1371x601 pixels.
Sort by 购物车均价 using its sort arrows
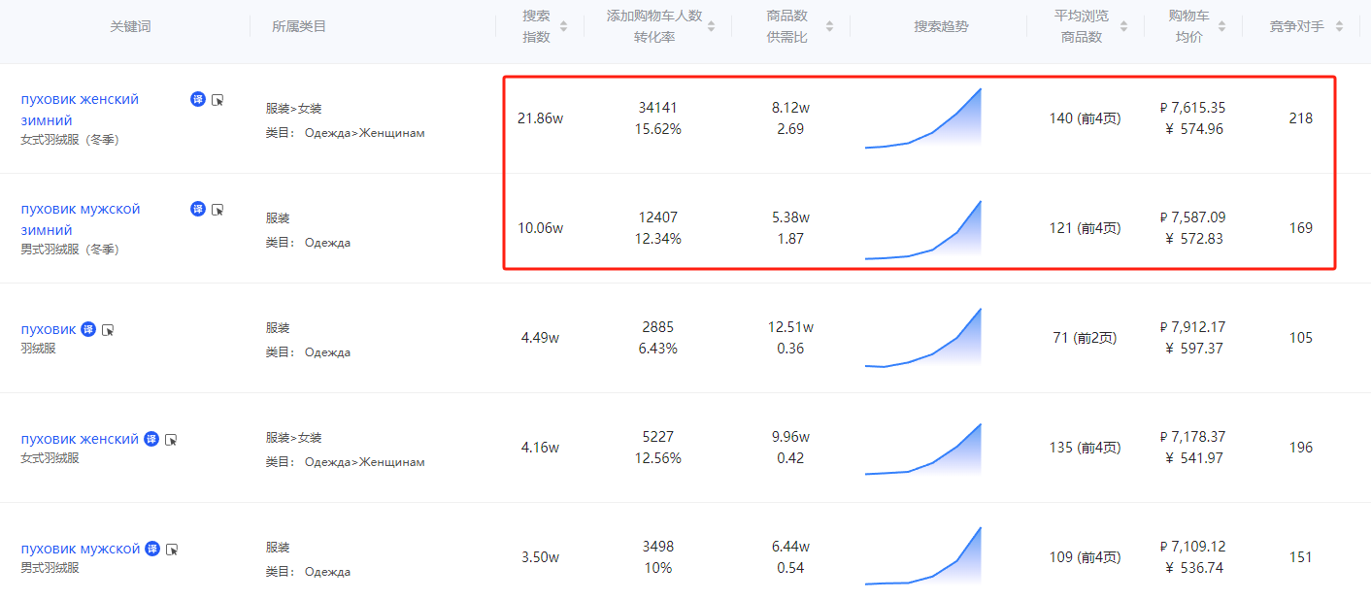[1221, 26]
